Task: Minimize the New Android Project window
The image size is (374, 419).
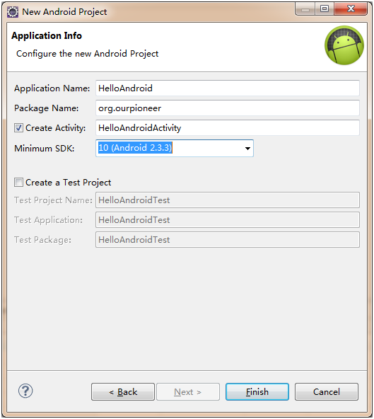Action: pyautogui.click(x=305, y=10)
